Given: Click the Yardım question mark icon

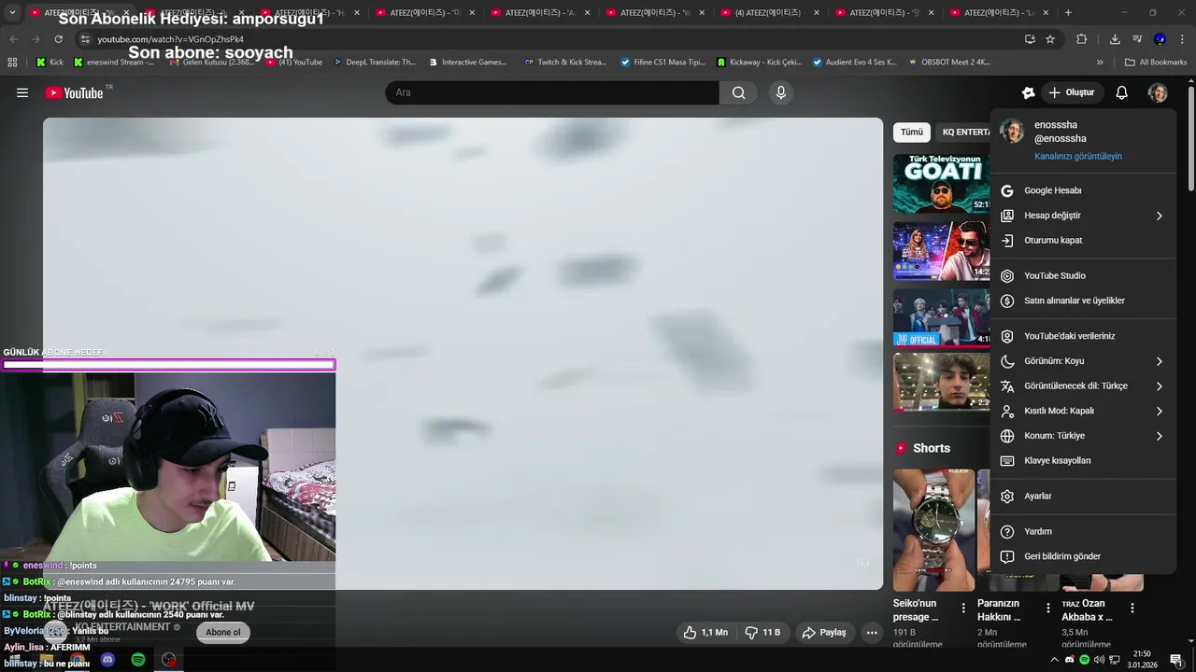Looking at the screenshot, I should pyautogui.click(x=1006, y=532).
